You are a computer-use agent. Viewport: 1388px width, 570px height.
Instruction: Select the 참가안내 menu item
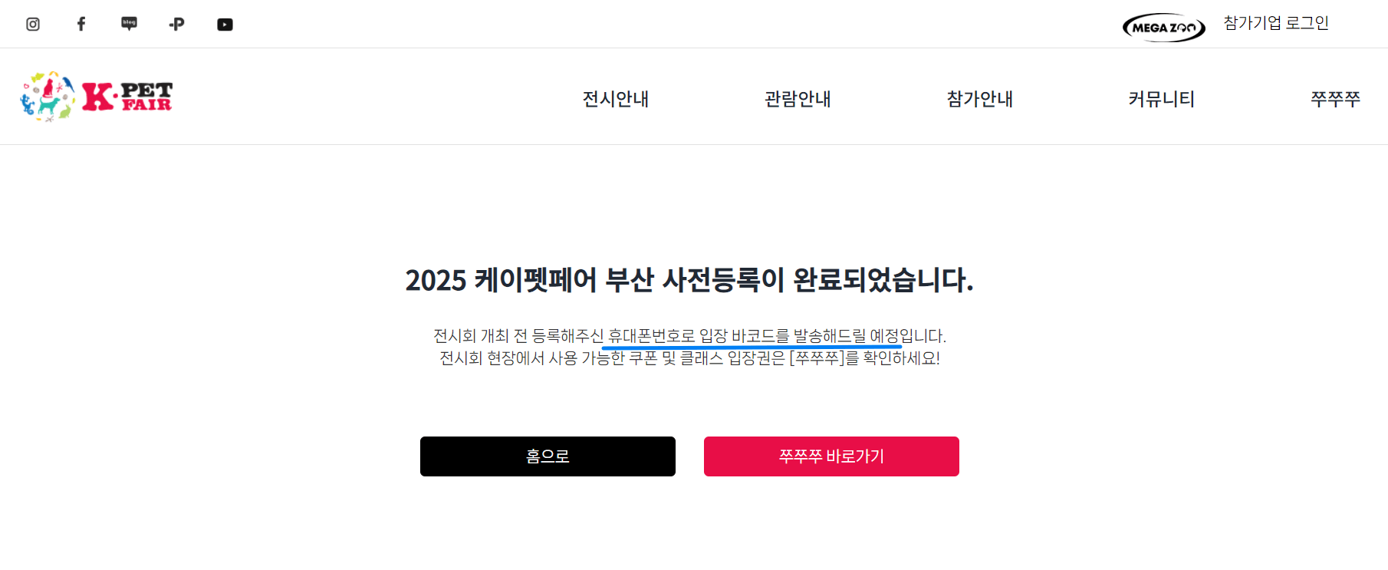point(979,98)
